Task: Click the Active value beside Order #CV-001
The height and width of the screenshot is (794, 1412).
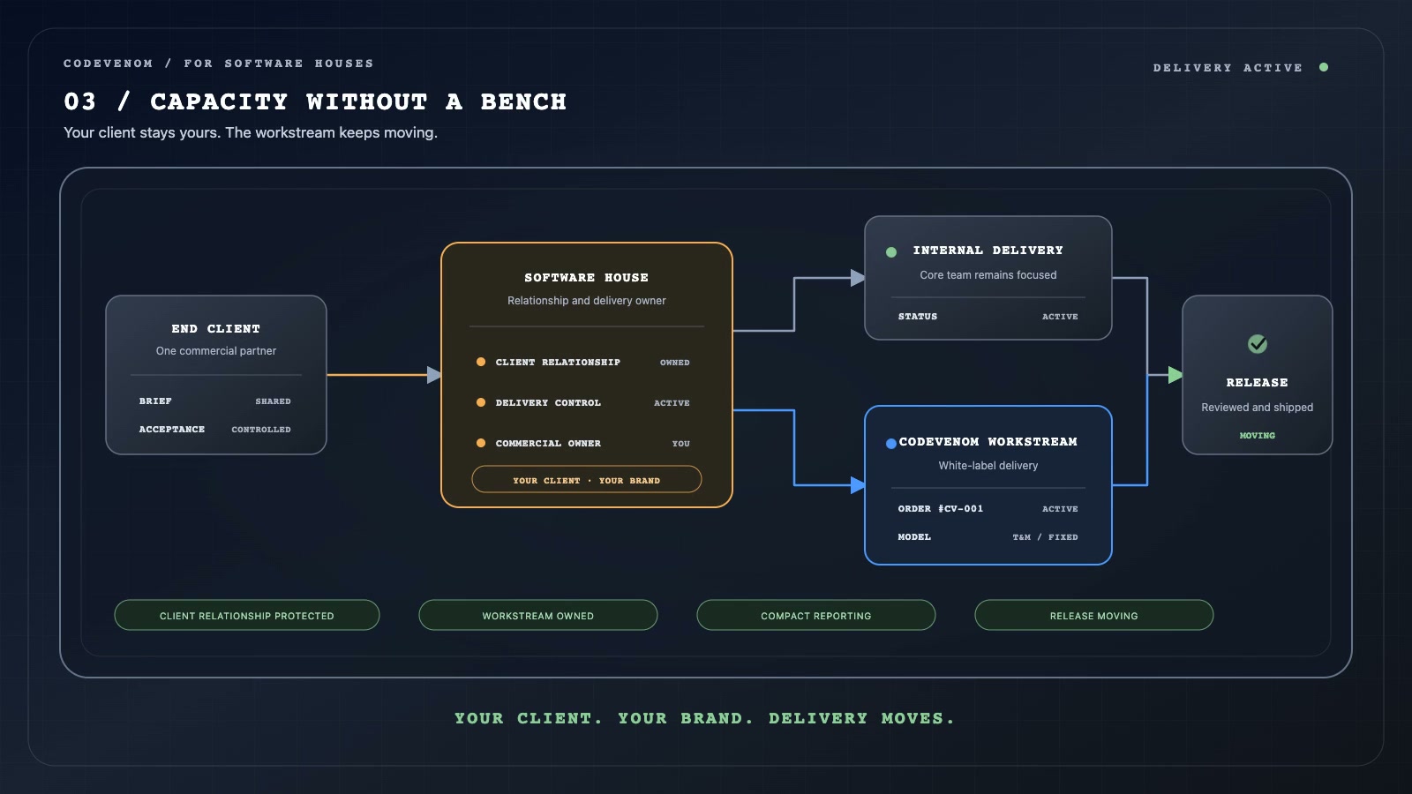Action: pyautogui.click(x=1060, y=509)
